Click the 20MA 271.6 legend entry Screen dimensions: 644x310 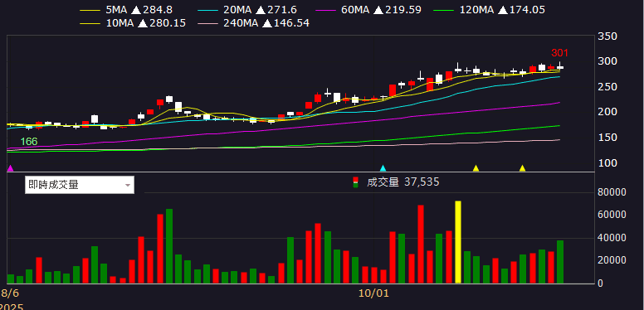246,9
